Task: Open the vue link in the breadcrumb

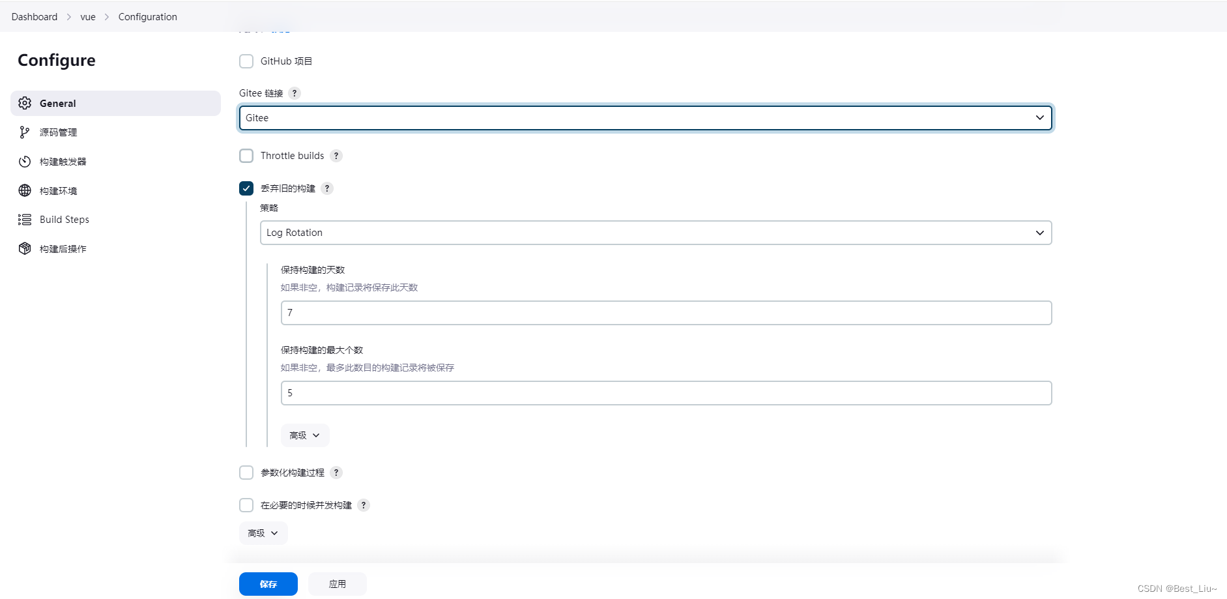Action: pos(87,16)
